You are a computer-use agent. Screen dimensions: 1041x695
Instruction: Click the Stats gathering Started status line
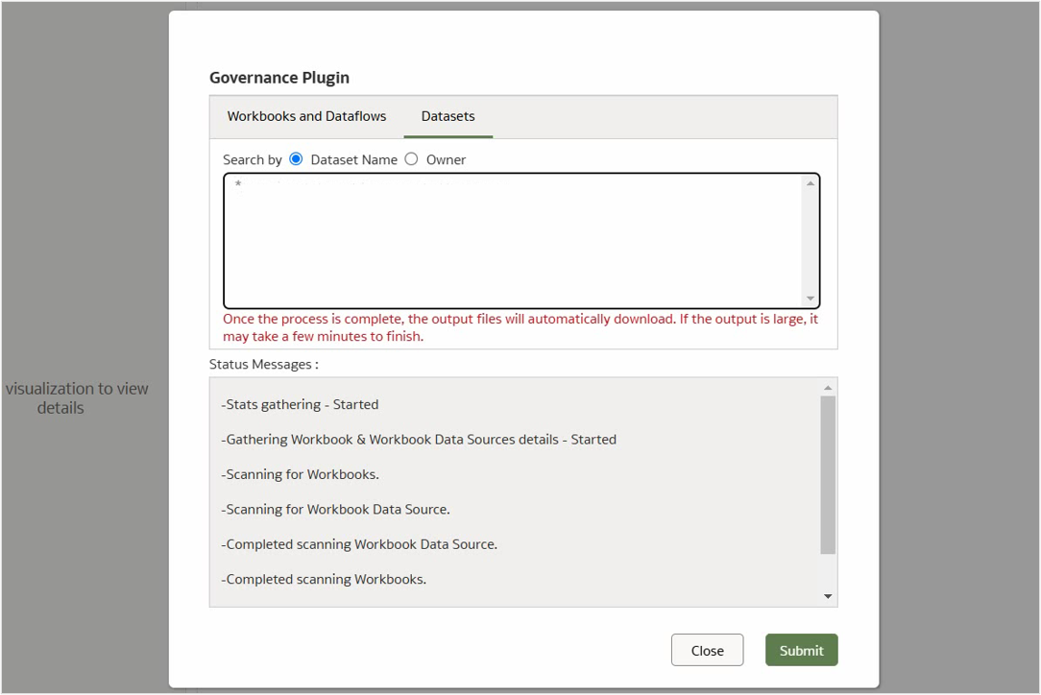(301, 404)
